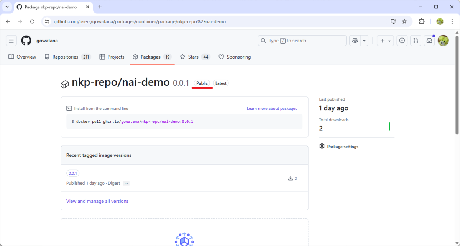Open the GitHub global navigation menu
This screenshot has width=460, height=246.
pyautogui.click(x=11, y=41)
